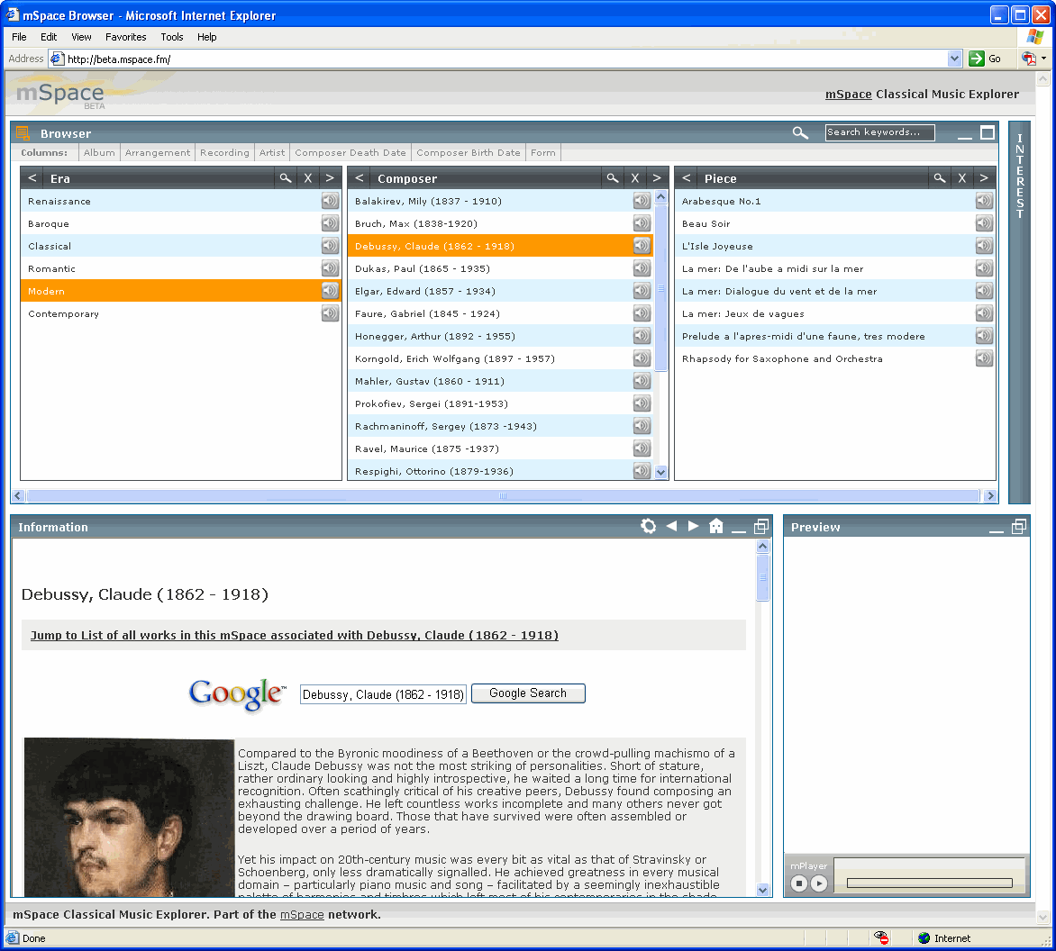Screen dimensions: 1056x951
Task: Go forward in the Information panel
Action: [x=694, y=526]
